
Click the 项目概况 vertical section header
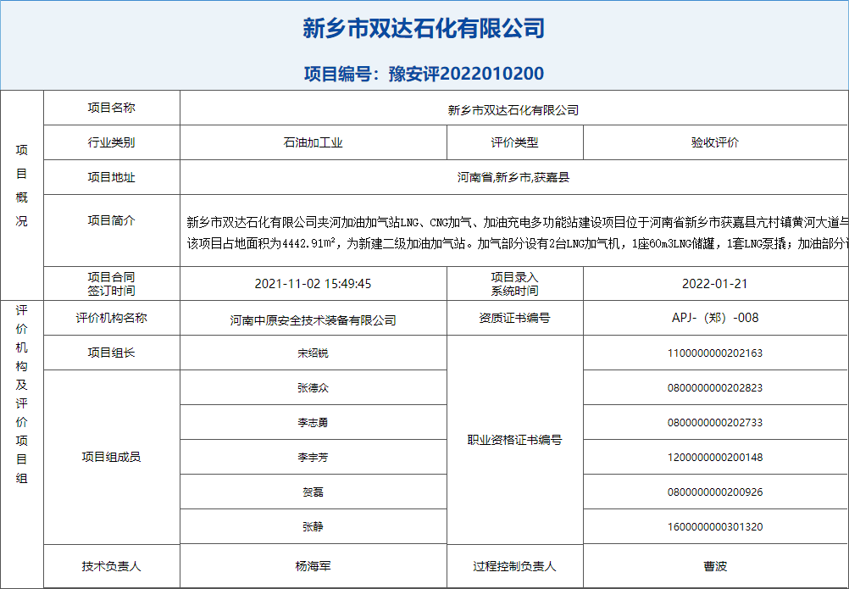(22, 186)
